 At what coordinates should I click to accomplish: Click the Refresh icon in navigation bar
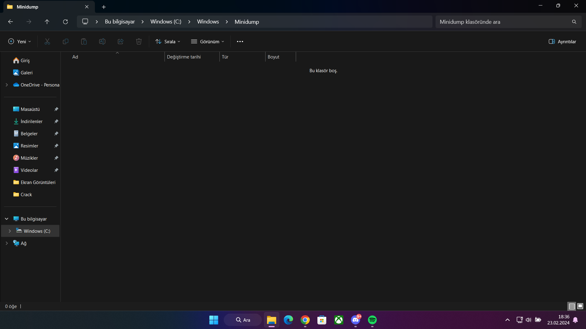(65, 22)
